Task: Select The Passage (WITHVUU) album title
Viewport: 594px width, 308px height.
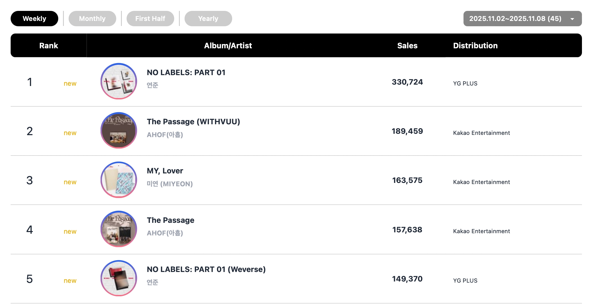Action: point(193,121)
